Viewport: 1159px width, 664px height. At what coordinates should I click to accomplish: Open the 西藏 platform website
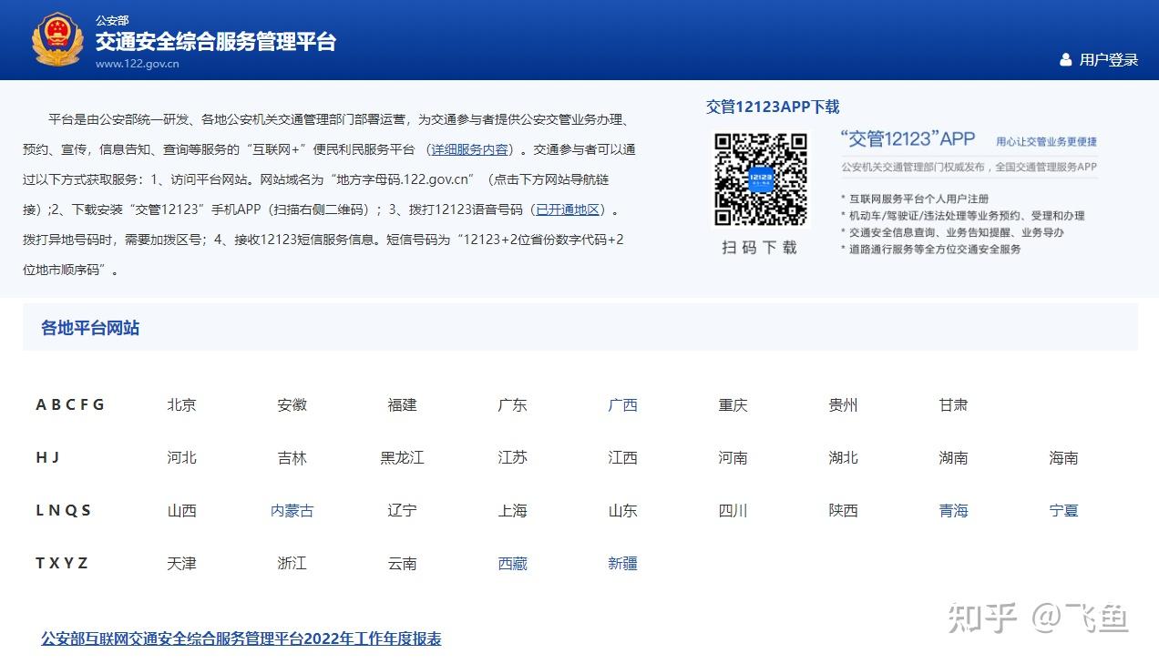[x=512, y=564]
